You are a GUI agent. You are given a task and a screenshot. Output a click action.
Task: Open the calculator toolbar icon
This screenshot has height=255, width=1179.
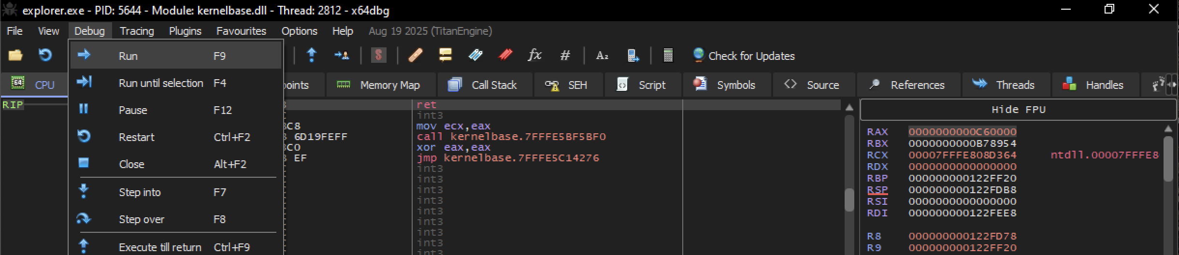click(x=668, y=56)
